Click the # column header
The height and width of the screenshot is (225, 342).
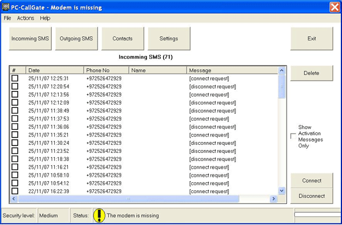[18, 70]
